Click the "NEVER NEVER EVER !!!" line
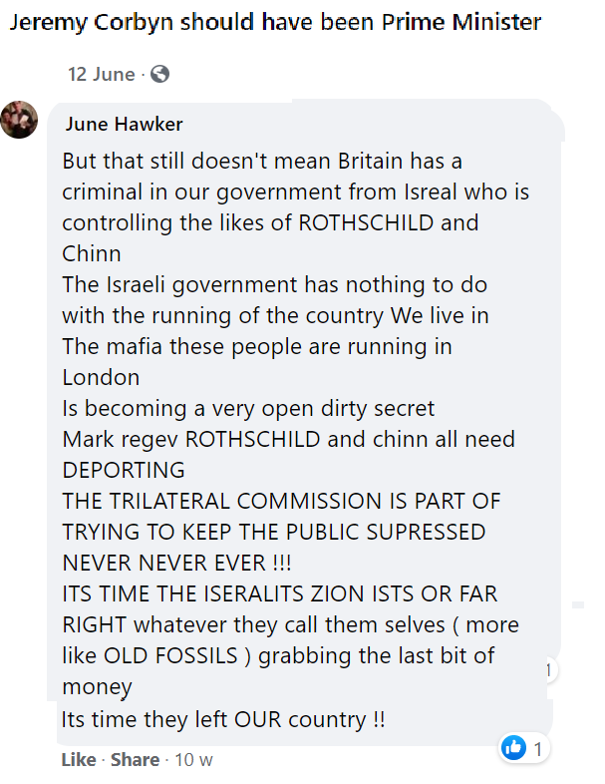 (x=163, y=563)
